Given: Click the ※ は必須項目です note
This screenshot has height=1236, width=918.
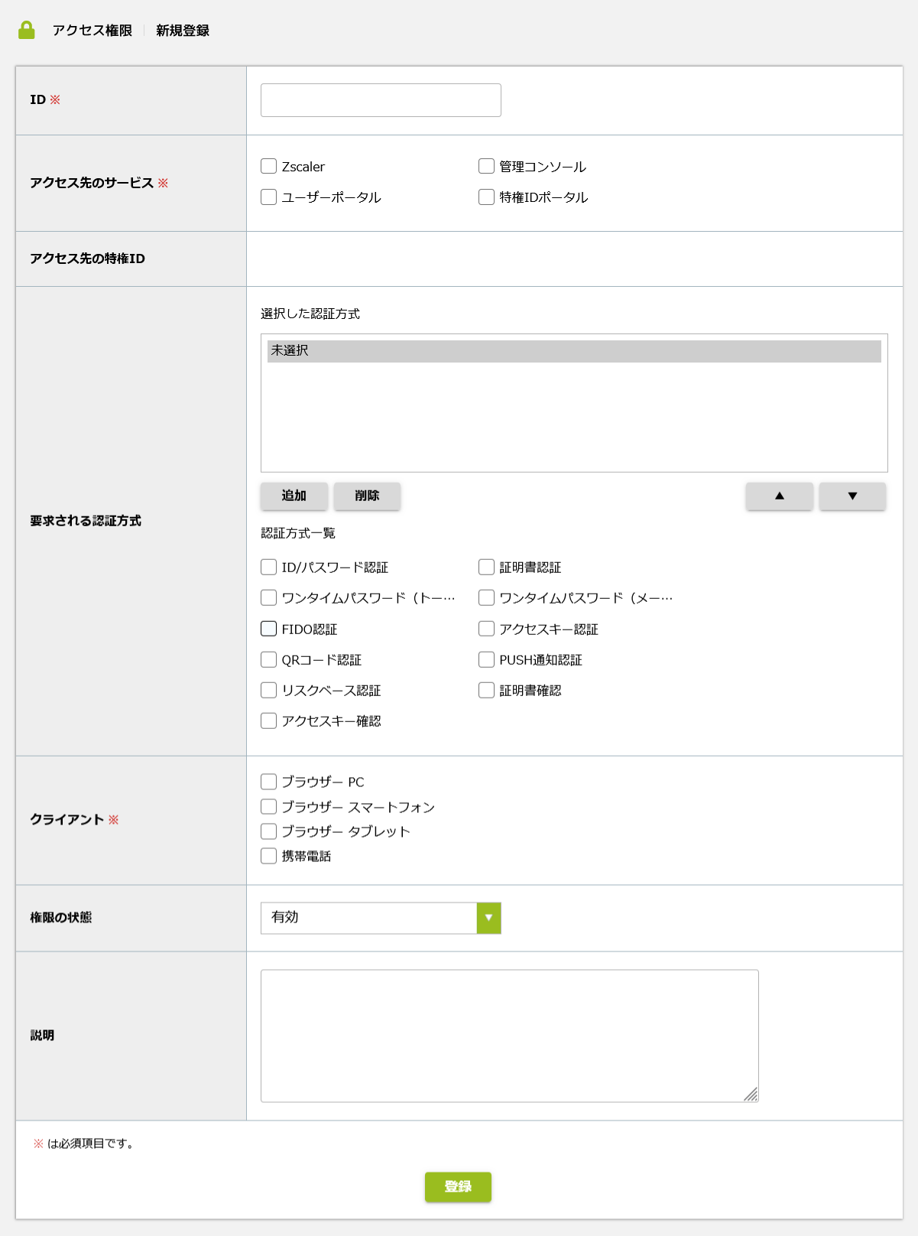Looking at the screenshot, I should tap(84, 1144).
